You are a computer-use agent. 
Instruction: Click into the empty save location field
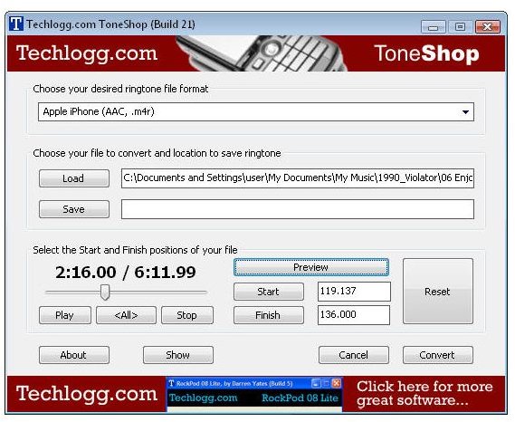298,209
